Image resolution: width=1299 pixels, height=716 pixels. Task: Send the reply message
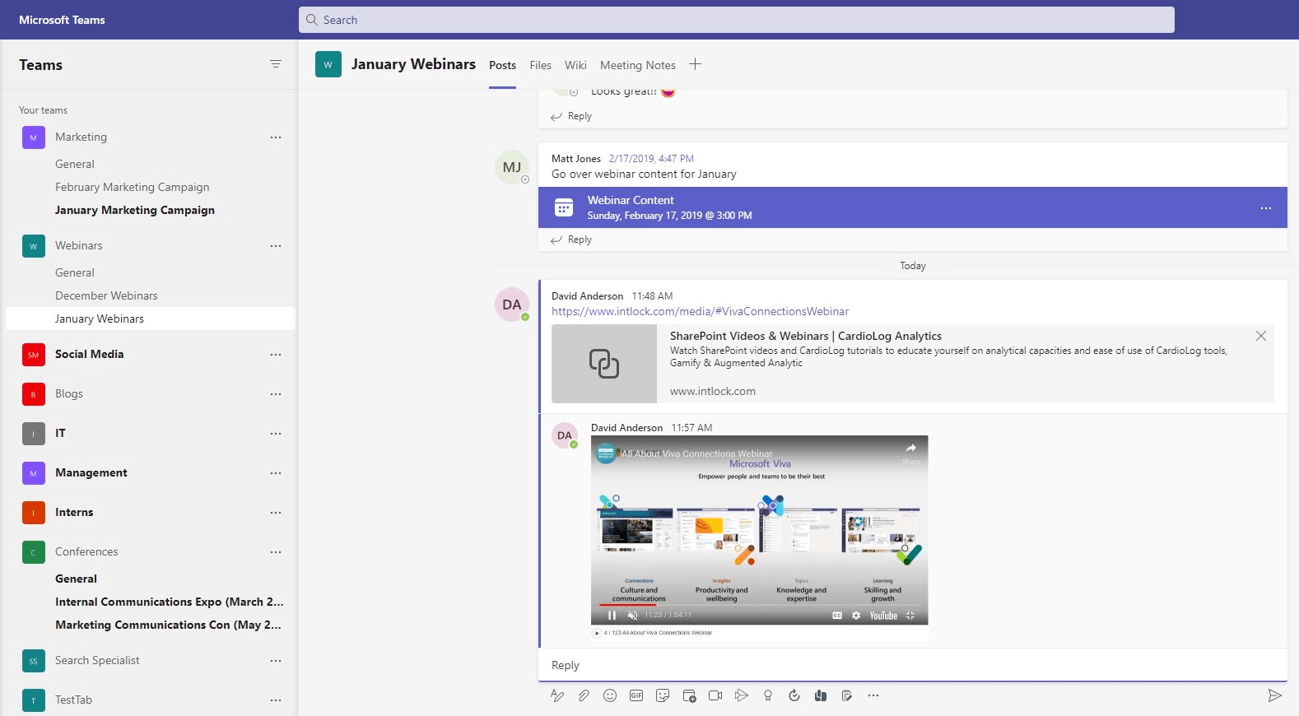[x=1274, y=695]
